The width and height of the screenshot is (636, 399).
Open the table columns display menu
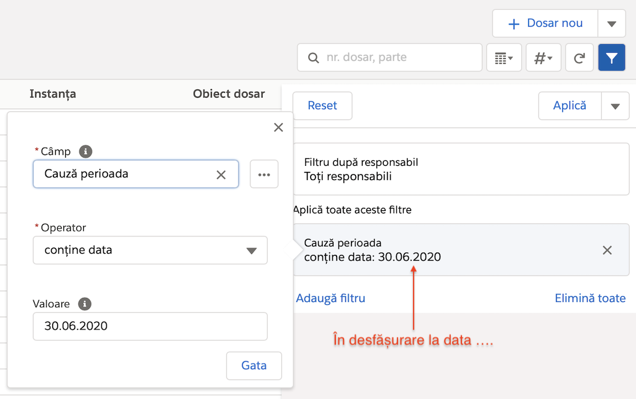click(x=504, y=58)
